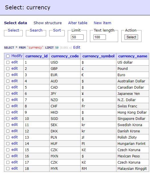
Task: Sort by currency_code column header
Action: pos(65,56)
